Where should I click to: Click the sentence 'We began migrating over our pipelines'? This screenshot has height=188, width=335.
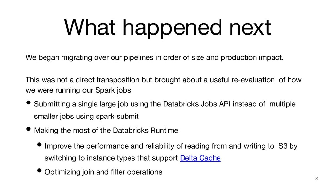(154, 57)
